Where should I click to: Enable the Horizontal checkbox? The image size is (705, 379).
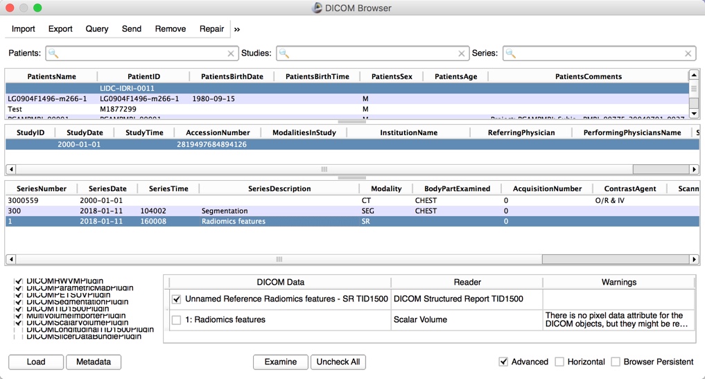559,362
